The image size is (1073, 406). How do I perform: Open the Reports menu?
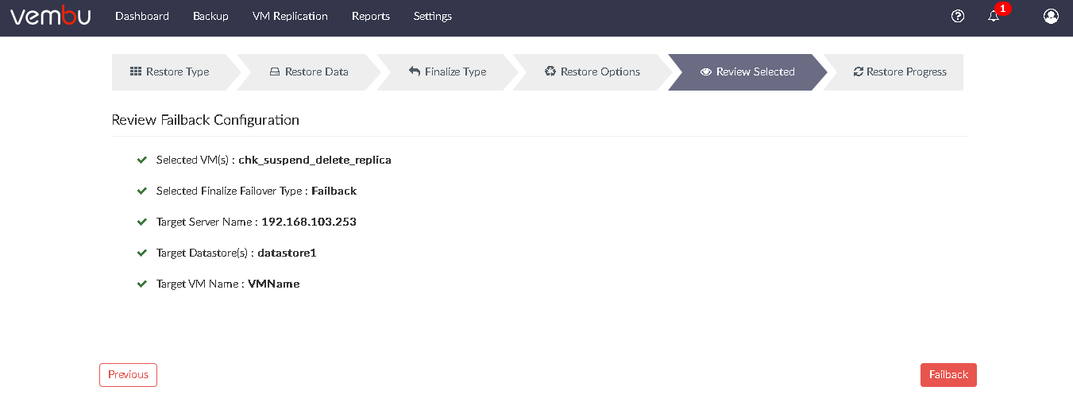coord(371,16)
